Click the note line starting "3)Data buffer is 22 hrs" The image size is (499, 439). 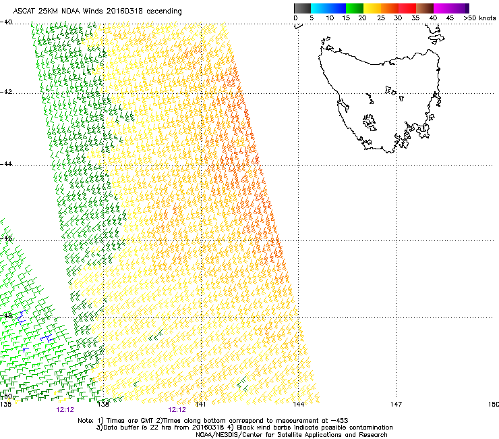[x=244, y=428]
